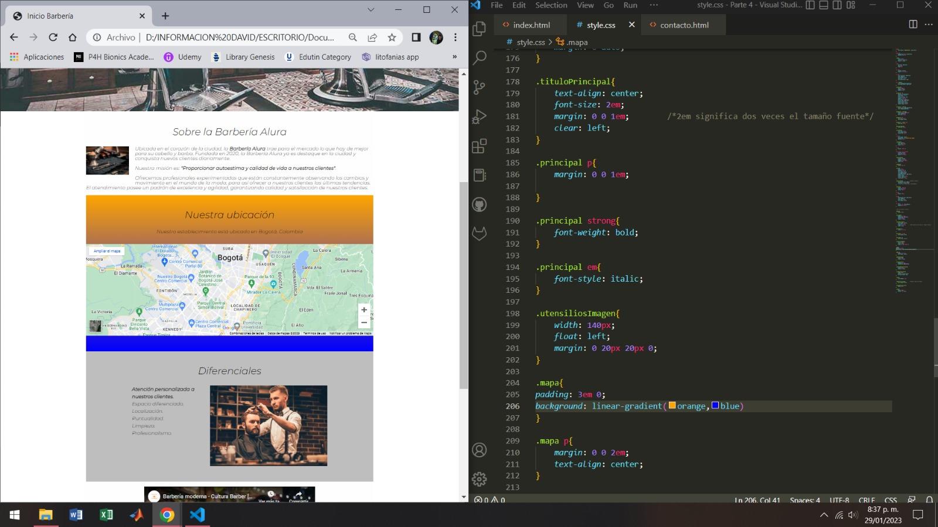The height and width of the screenshot is (527, 938).
Task: Toggle primary sidebar layout icon
Action: point(810,5)
